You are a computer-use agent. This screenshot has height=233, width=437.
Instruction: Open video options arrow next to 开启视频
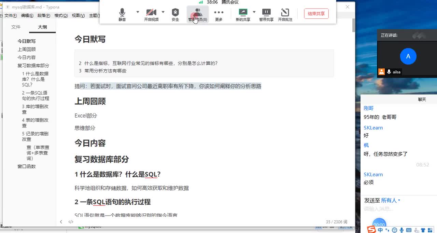pos(163,12)
